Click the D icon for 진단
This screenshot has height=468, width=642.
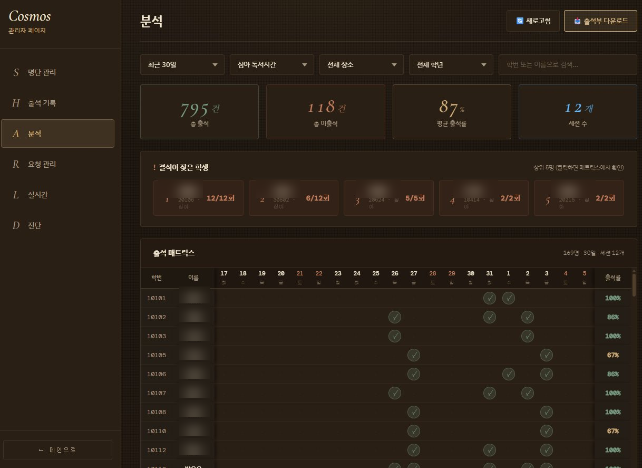(x=16, y=225)
